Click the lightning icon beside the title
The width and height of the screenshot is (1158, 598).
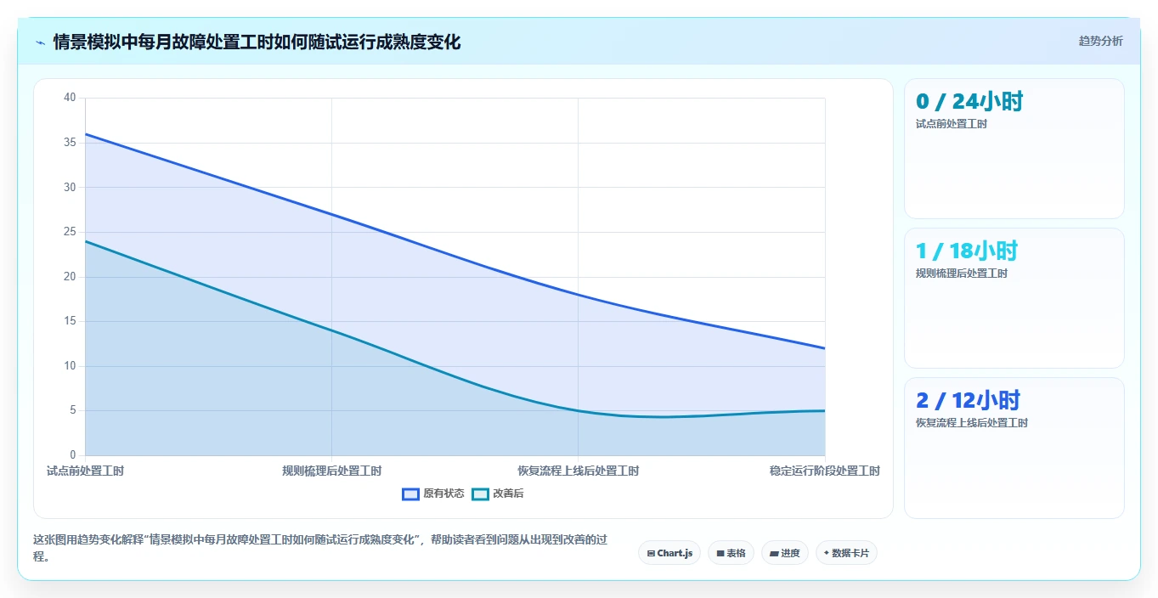click(x=40, y=42)
